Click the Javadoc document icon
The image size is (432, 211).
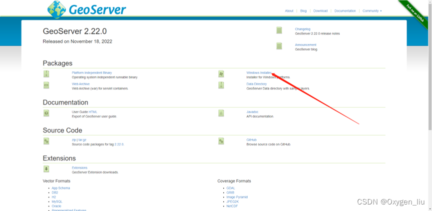pyautogui.click(x=221, y=113)
